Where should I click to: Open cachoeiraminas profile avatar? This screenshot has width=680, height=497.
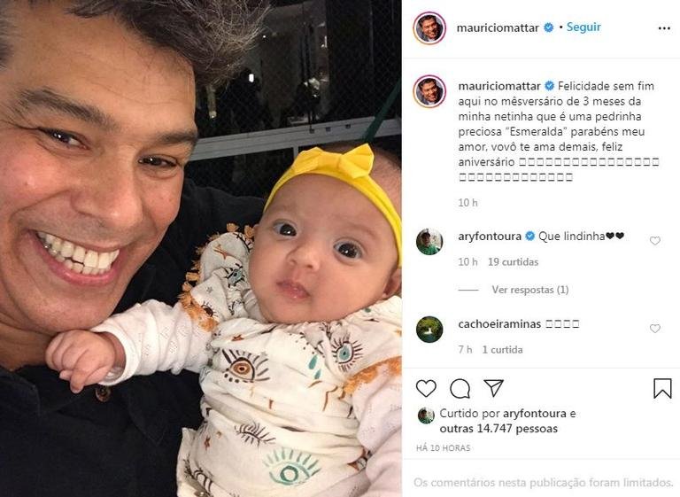click(x=429, y=330)
